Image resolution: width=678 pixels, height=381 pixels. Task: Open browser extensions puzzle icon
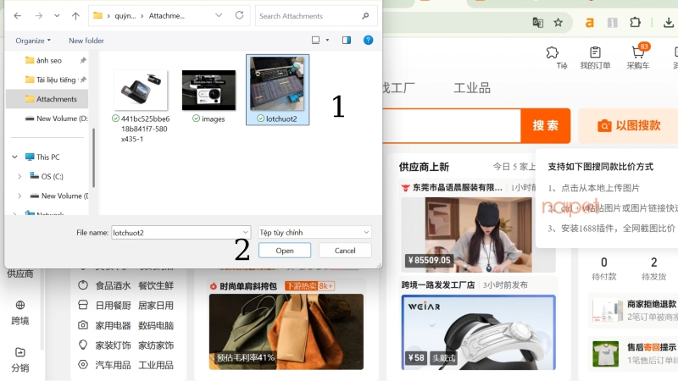(635, 23)
